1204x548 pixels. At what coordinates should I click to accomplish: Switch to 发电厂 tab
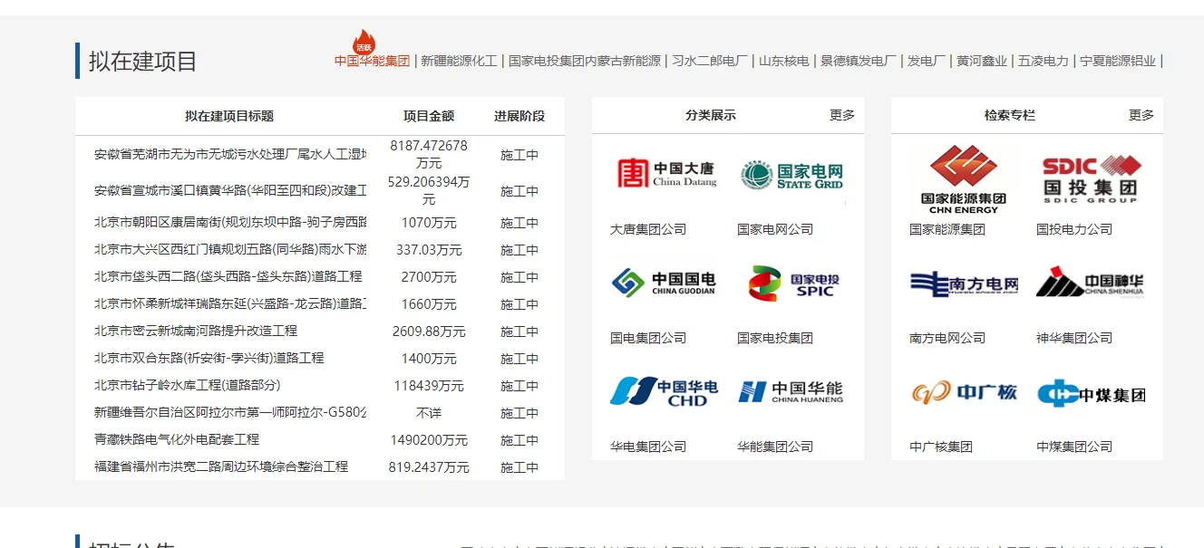927,61
